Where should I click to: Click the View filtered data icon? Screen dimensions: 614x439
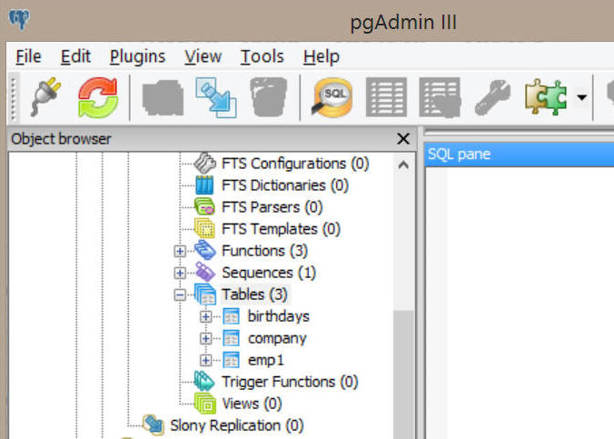point(440,97)
